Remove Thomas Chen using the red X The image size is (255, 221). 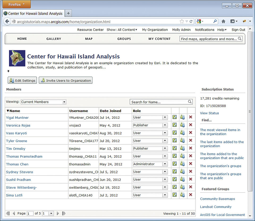(191, 164)
